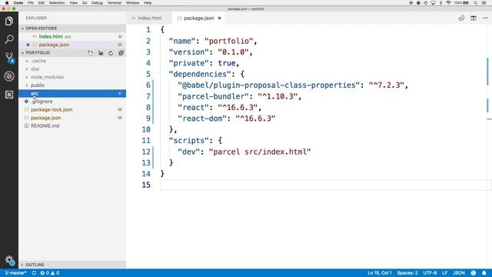The width and height of the screenshot is (492, 277).
Task: Refresh the PORTFOLIO explorer
Action: tap(111, 53)
